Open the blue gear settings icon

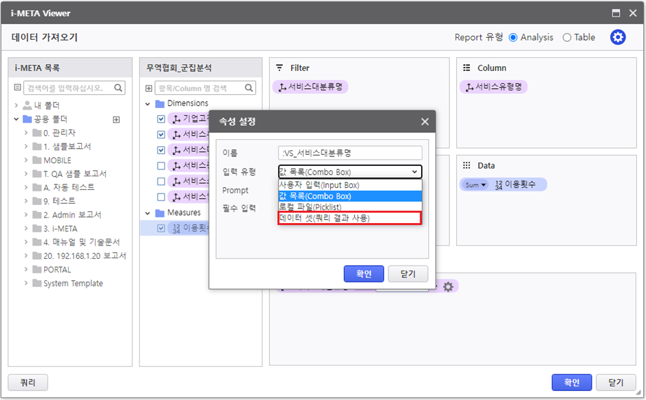pyautogui.click(x=618, y=37)
